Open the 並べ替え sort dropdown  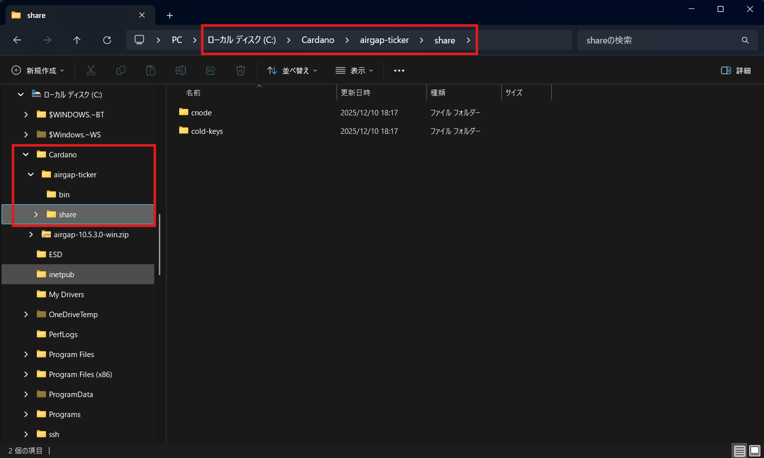point(292,70)
